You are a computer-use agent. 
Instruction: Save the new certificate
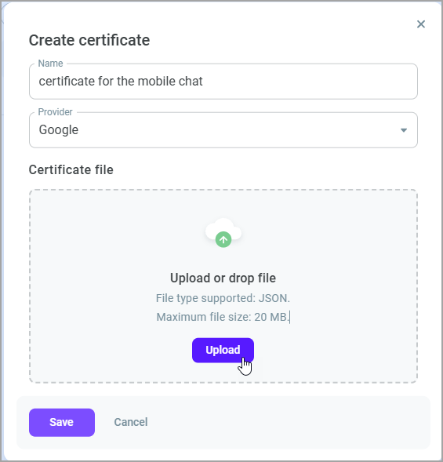62,422
